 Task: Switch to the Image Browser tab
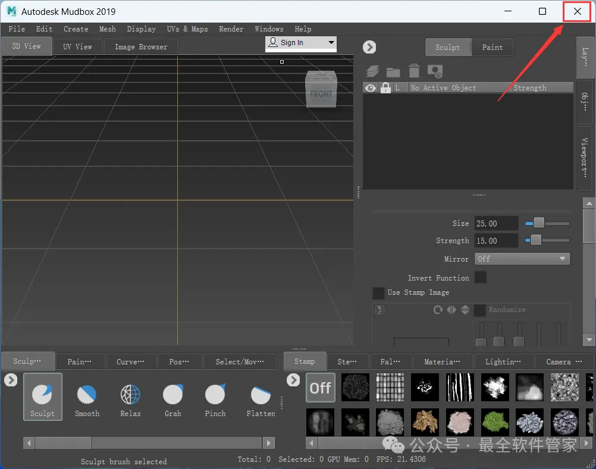pos(141,47)
